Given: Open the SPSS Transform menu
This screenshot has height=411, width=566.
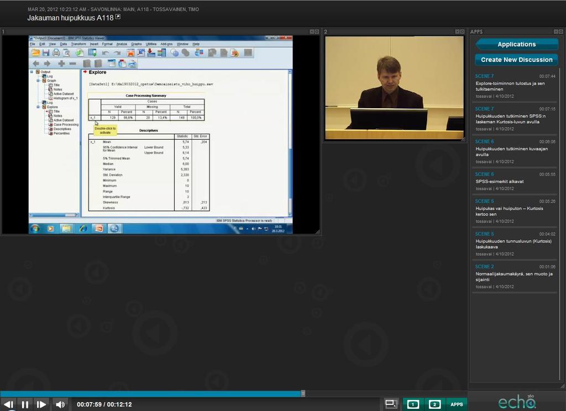Looking at the screenshot, I should coord(78,44).
